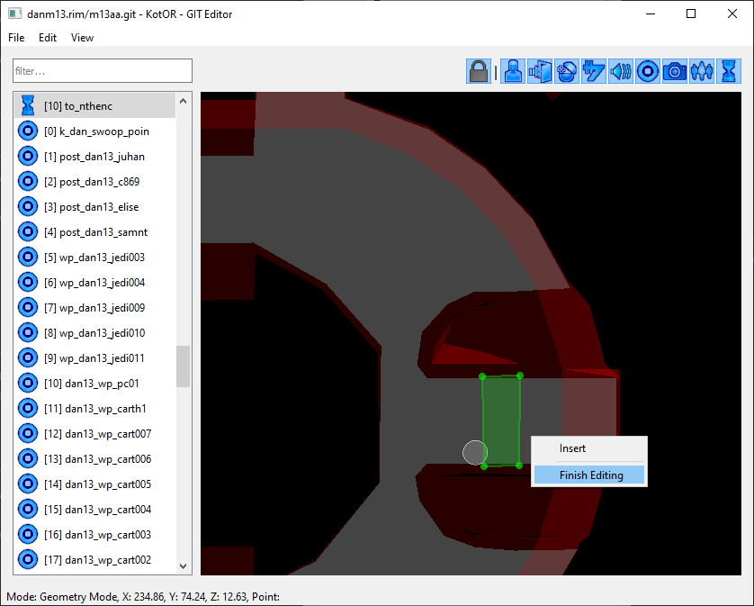Select the [10] to_nthenc trigger row
The width and height of the screenshot is (754, 606).
(x=94, y=106)
